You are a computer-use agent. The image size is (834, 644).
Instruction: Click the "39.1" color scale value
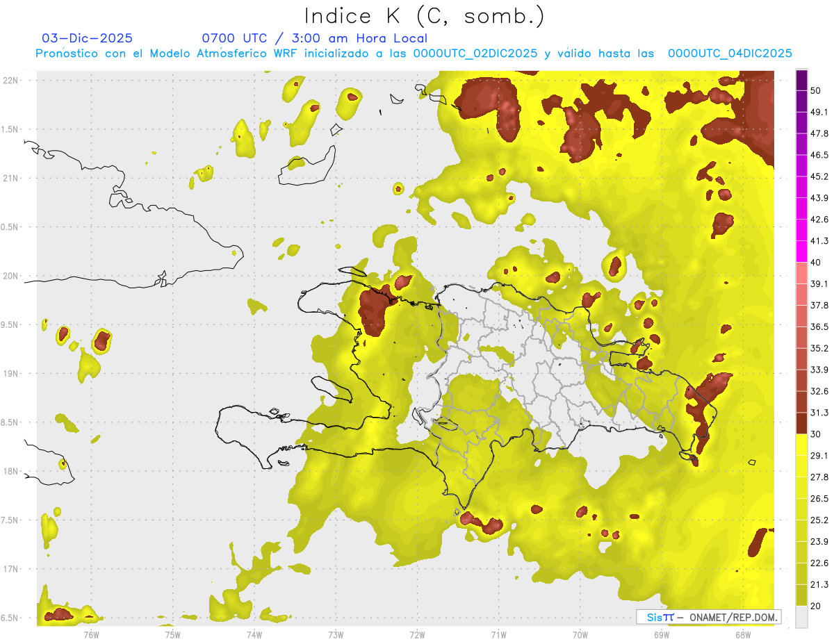pyautogui.click(x=820, y=283)
